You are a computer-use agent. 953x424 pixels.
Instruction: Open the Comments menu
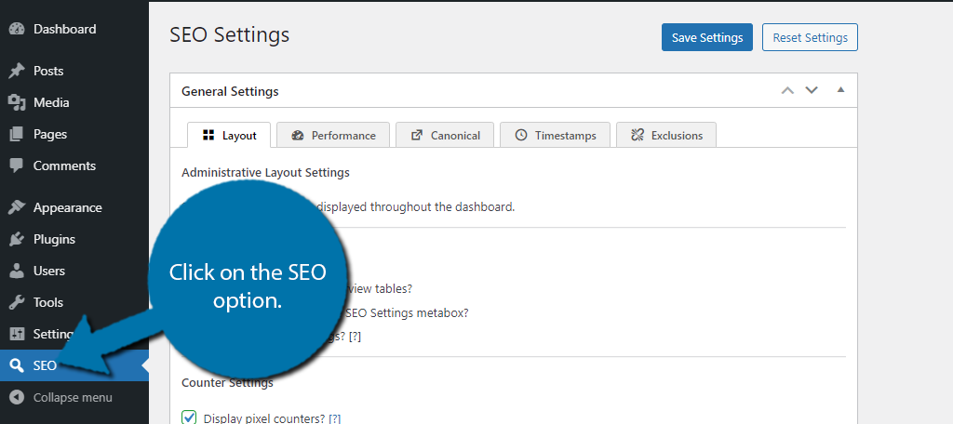(74, 166)
